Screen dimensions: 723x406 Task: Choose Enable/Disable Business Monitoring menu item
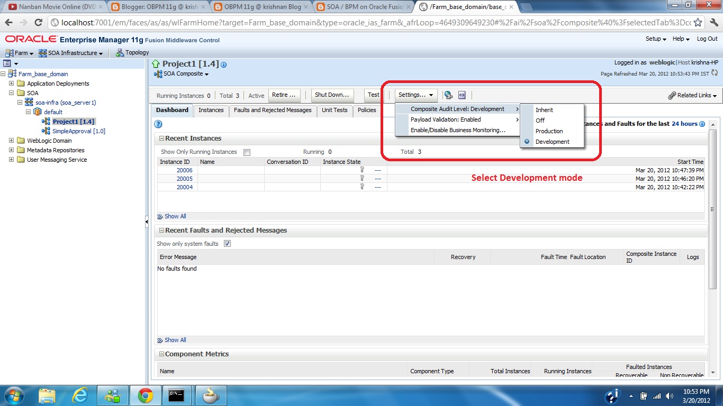click(457, 130)
